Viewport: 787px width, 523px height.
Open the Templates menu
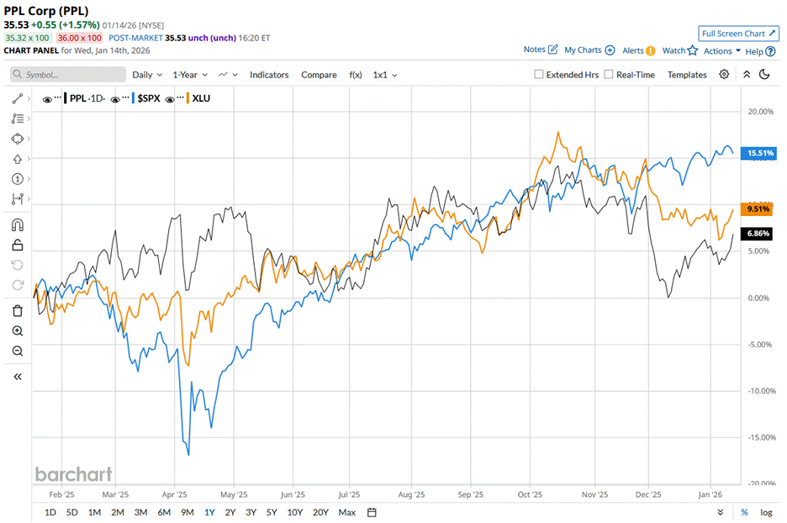687,75
